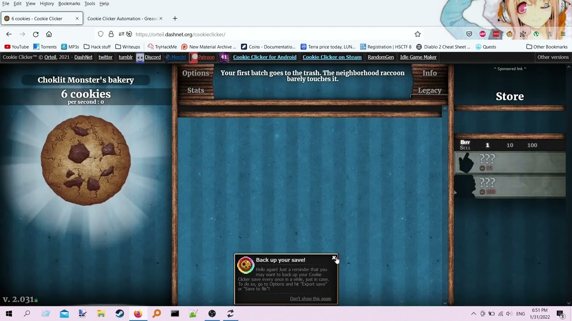Image resolution: width=572 pixels, height=321 pixels.
Task: Open the OBS Studio taskbar icon
Action: pos(212,314)
